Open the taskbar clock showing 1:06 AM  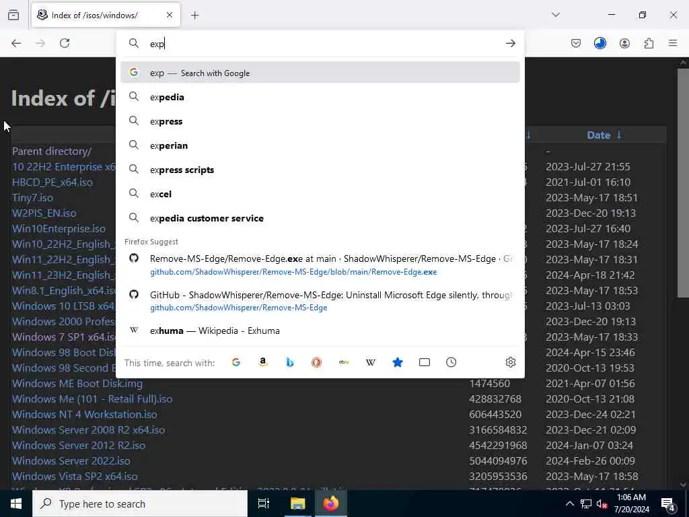631,504
